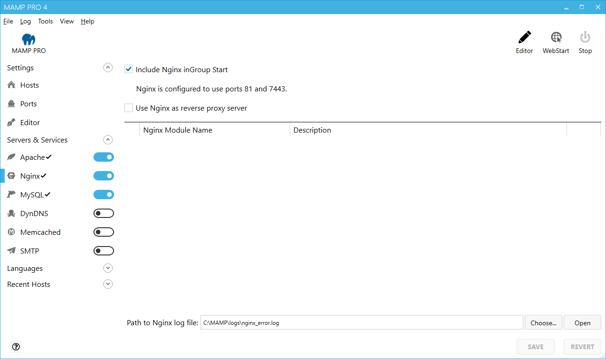Click Open to view Nginx log file
The width and height of the screenshot is (606, 359).
[x=583, y=322]
